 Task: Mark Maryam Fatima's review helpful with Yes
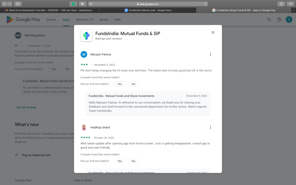point(120,84)
